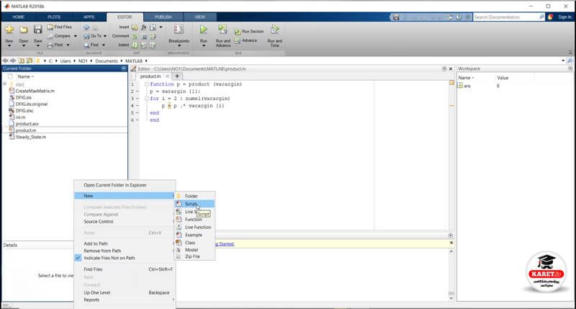Click the fx insert function icon
Image resolution: width=576 pixels, height=309 pixels.
click(143, 27)
